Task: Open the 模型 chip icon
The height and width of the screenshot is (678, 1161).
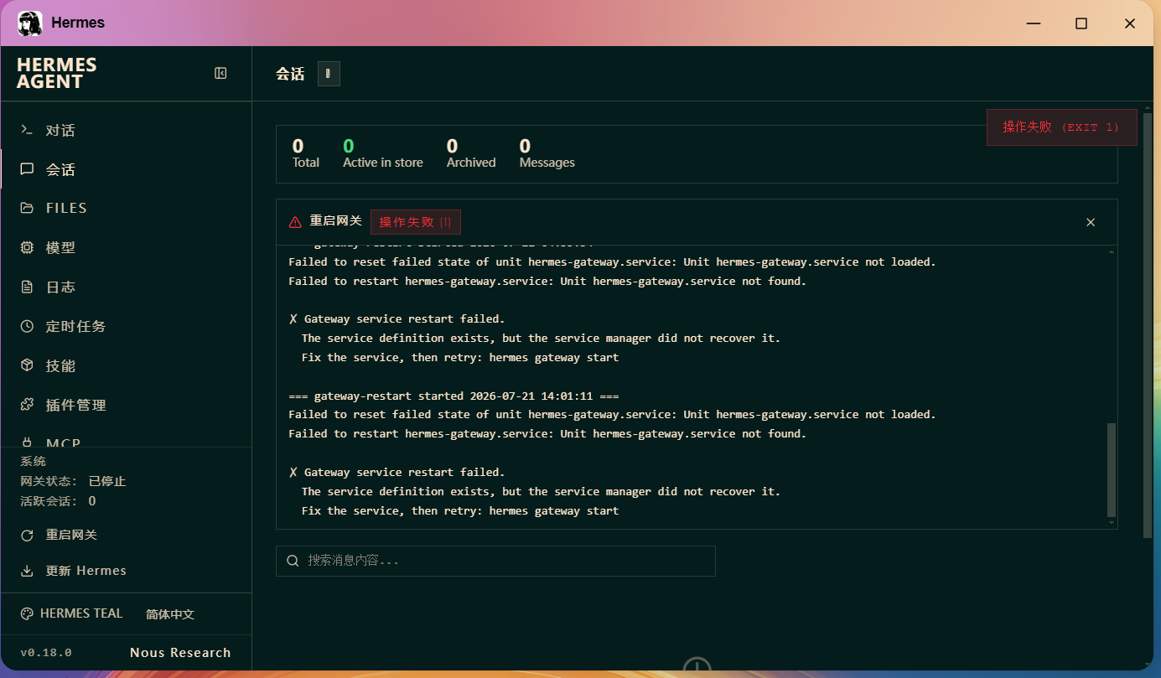Action: tap(27, 247)
